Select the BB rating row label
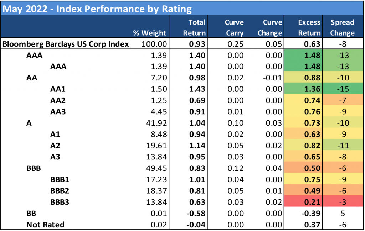This screenshot has height=231, width=365. [31, 213]
